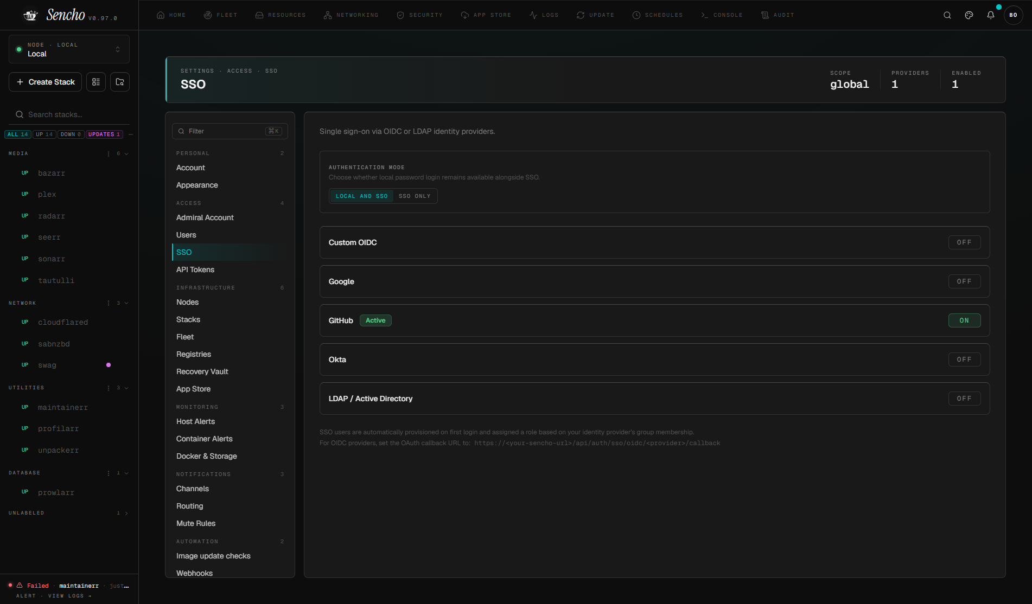Viewport: 1032px width, 604px height.
Task: Enable the Custom OIDC provider toggle
Action: pos(964,242)
